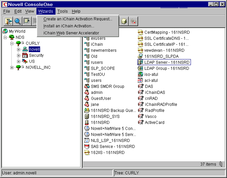Collapse the NDS tree node

[x=5, y=37]
